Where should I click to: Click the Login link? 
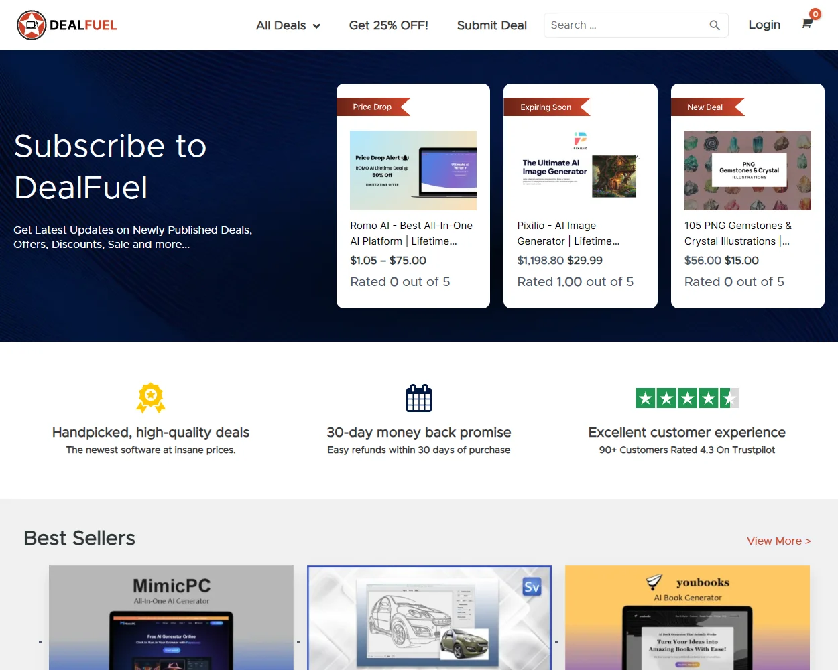764,25
